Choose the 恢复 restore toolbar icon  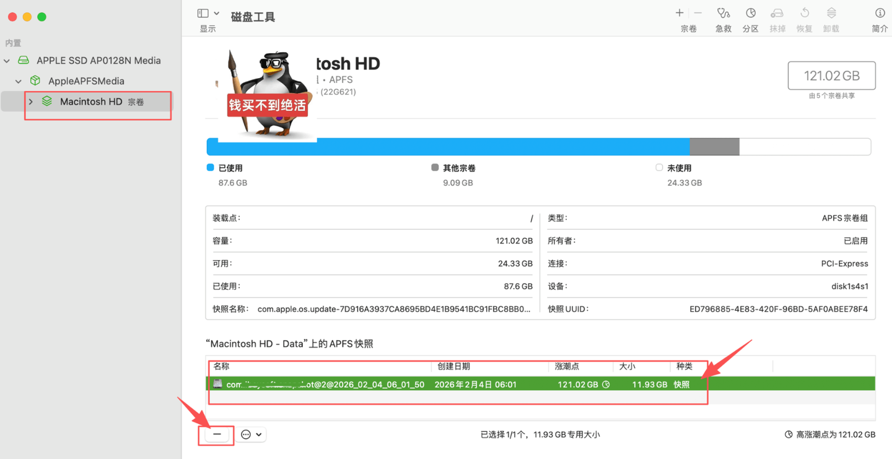click(805, 13)
